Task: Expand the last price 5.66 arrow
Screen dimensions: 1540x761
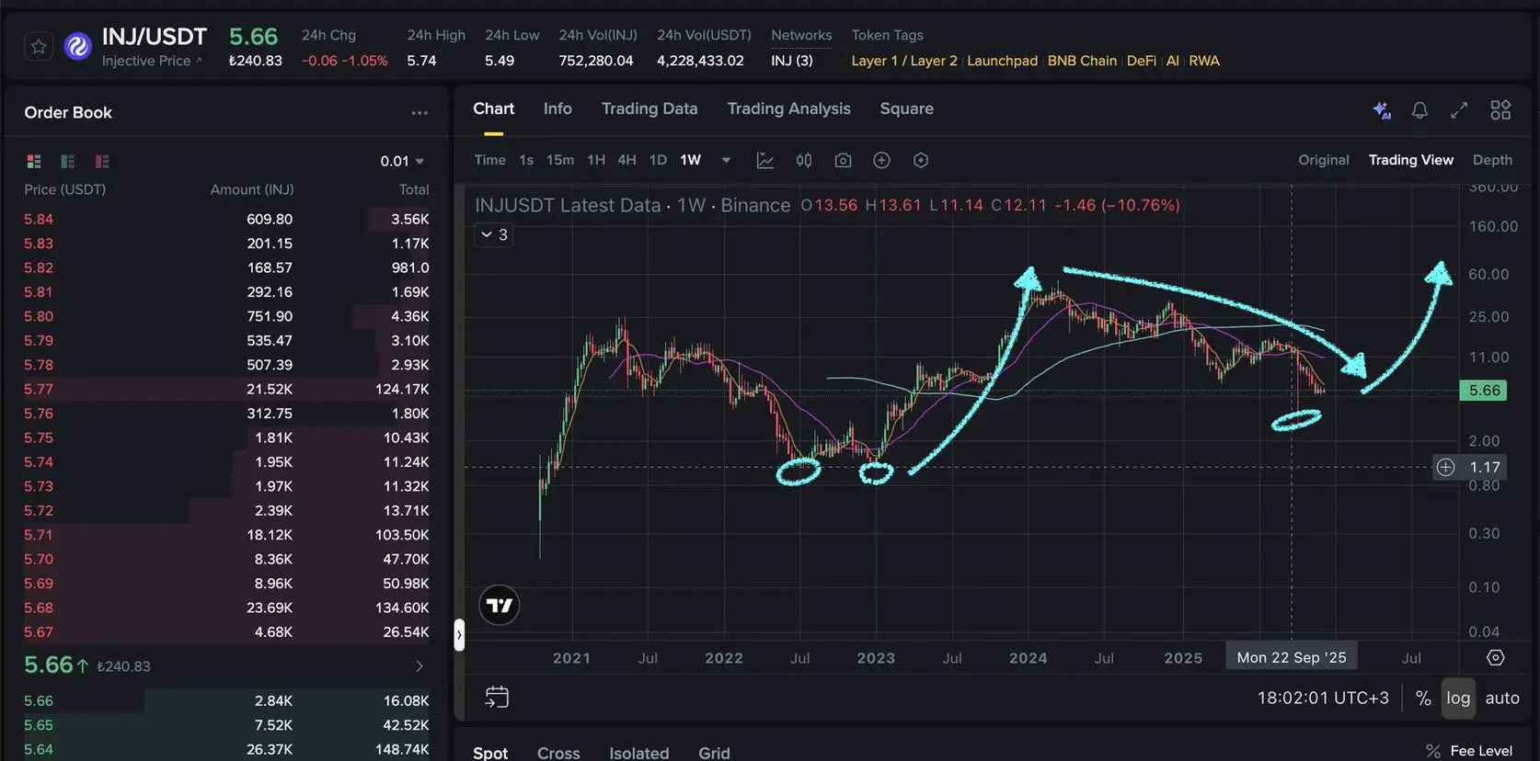Action: 419,666
